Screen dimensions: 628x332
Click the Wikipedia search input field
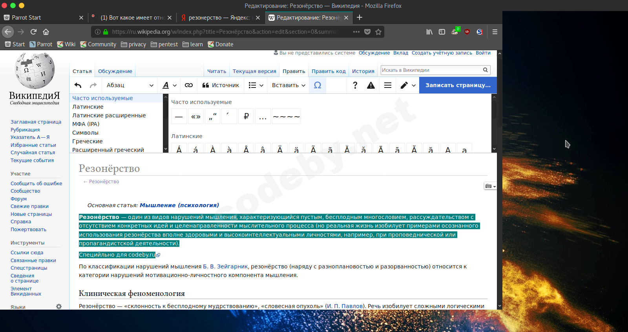pos(431,70)
